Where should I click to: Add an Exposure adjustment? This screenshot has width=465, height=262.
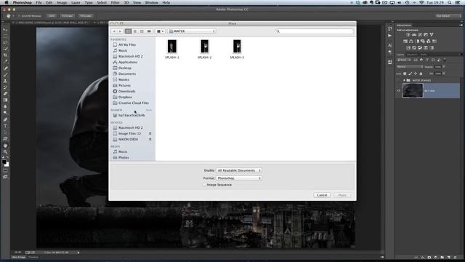click(x=426, y=35)
